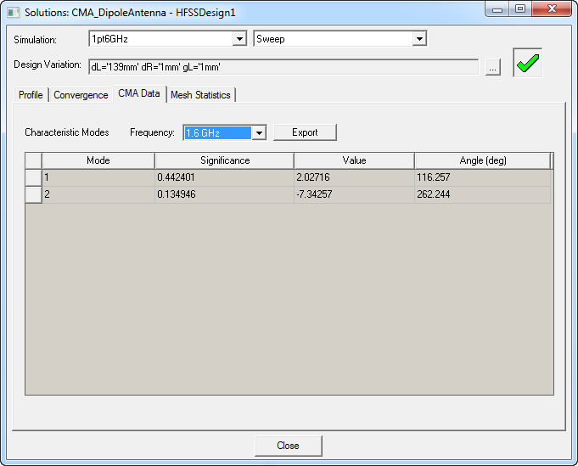Click the Close button at bottom
The height and width of the screenshot is (466, 578).
(288, 446)
